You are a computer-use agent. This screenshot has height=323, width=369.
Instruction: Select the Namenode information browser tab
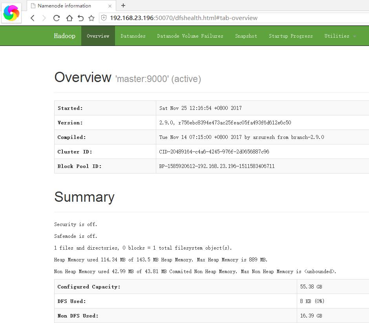(x=71, y=5)
